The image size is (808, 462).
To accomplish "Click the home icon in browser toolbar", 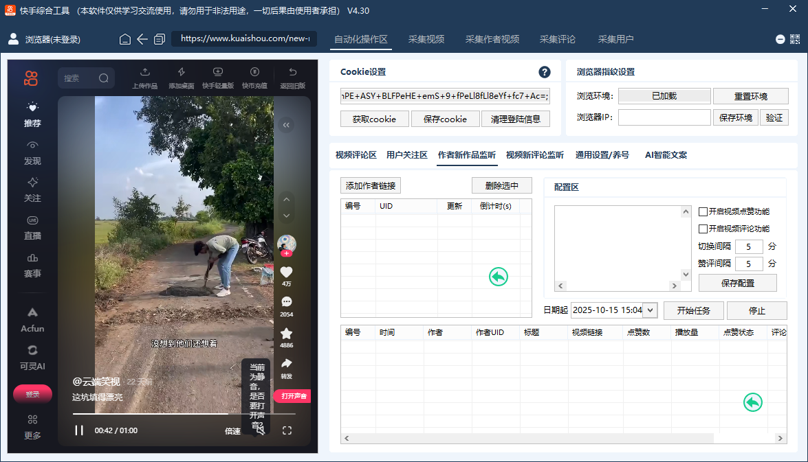I will tap(124, 39).
